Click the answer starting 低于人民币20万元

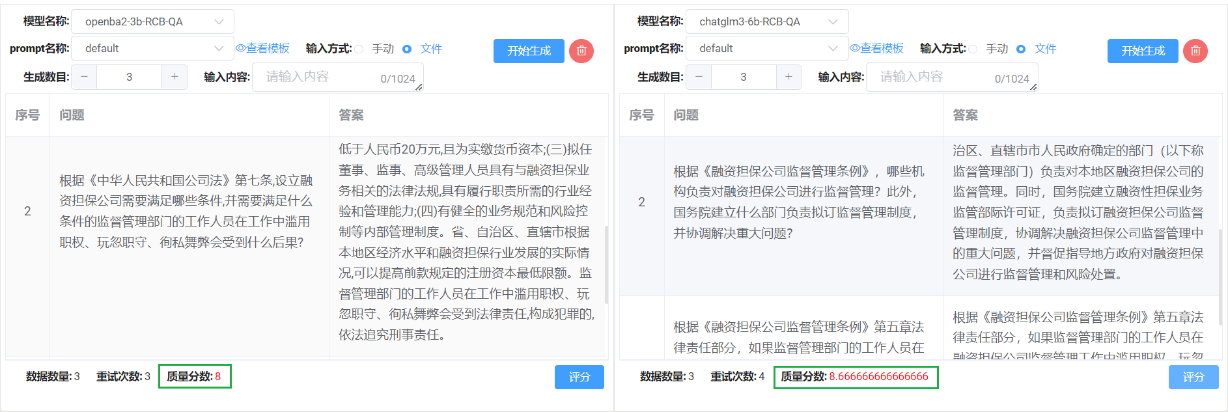coord(466,242)
